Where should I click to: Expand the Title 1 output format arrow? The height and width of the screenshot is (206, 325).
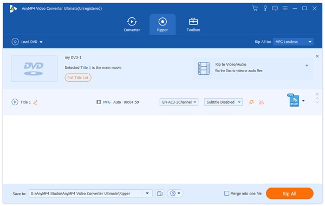303,101
